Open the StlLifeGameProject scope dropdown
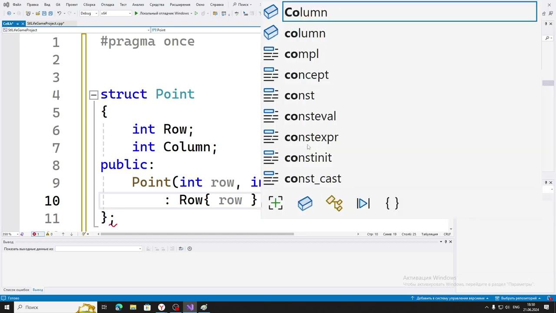Viewport: 556px width, 313px height. [x=76, y=30]
